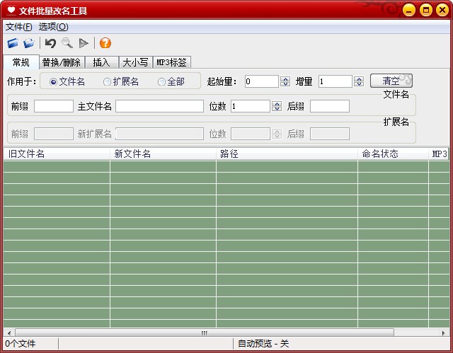453x353 pixels.
Task: Switch to the 常规 tab
Action: click(21, 62)
